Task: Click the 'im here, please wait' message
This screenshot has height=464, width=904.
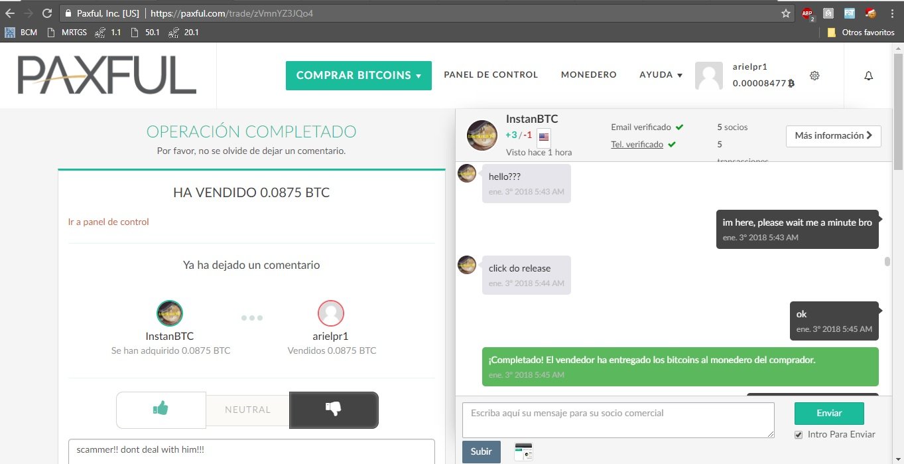Action: pos(797,229)
